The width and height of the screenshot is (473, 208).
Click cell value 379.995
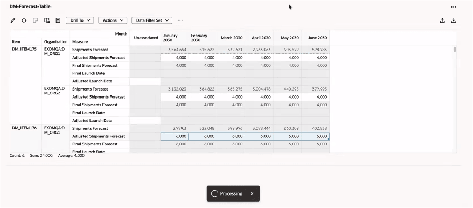319,89
